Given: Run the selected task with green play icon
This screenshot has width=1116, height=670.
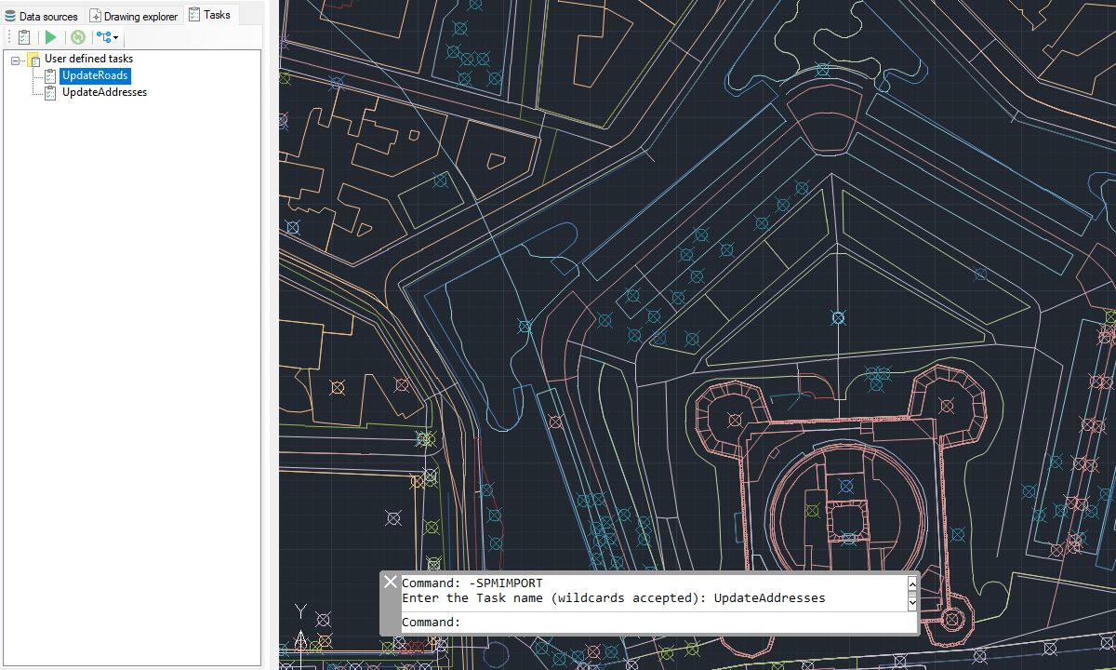Looking at the screenshot, I should tap(51, 37).
